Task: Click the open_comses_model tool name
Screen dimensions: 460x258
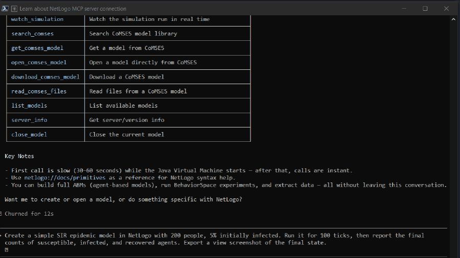Action: (39, 62)
